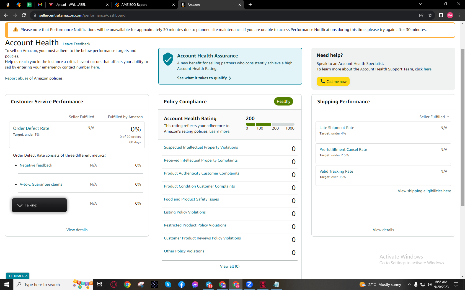Click the Healthy status badge
This screenshot has width=465, height=290.
point(283,101)
